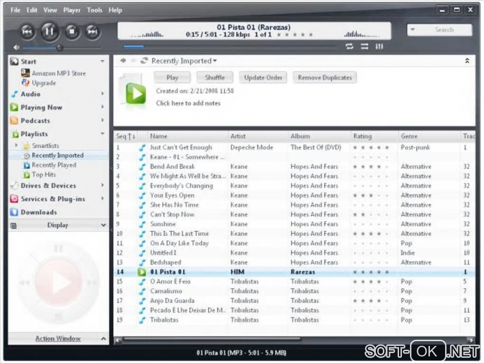Open the Recently Imported title dropdown

(x=215, y=61)
